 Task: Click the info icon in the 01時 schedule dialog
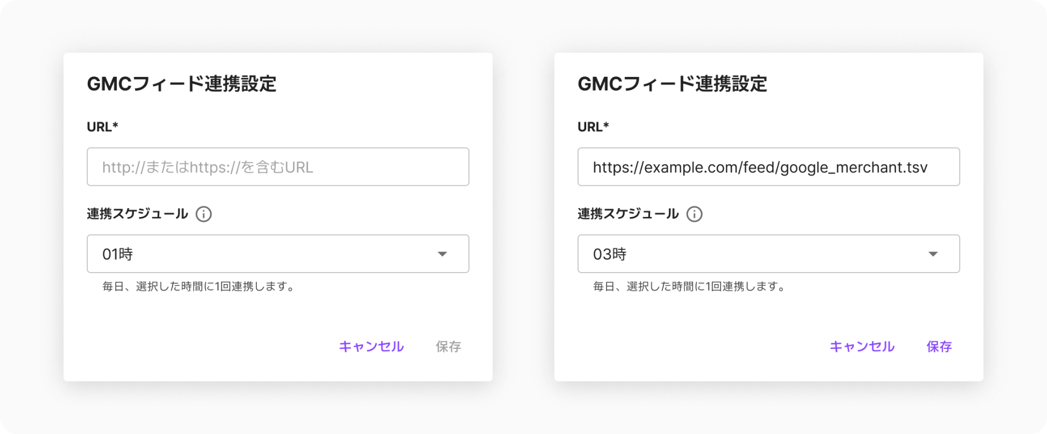(203, 214)
